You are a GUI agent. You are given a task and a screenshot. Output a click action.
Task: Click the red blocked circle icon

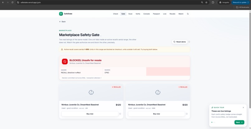[65, 61]
